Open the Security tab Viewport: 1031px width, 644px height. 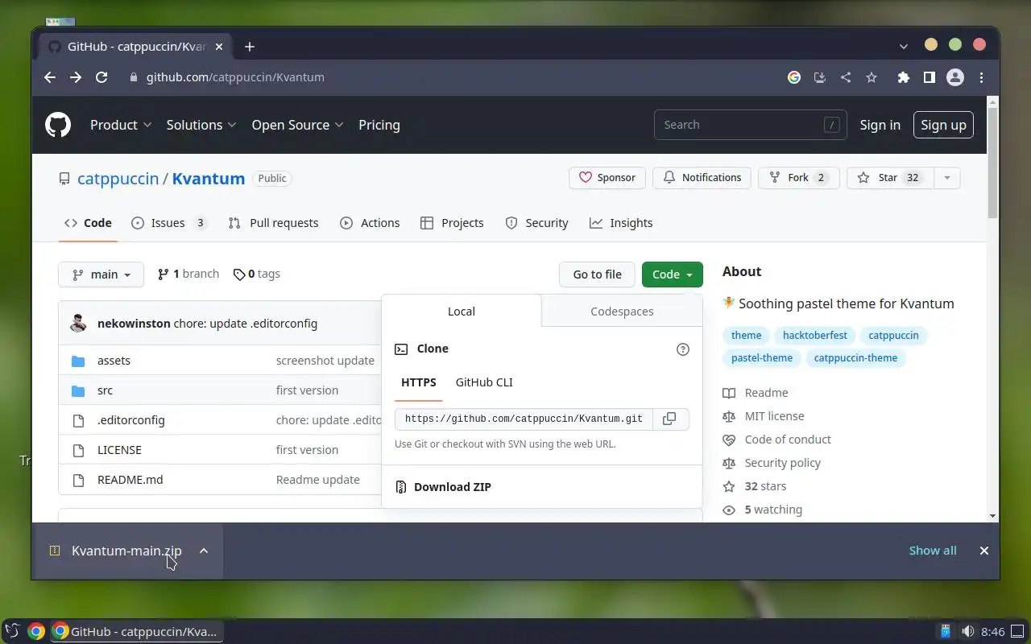536,223
